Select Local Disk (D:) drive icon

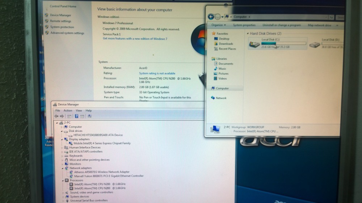pyautogui.click(x=315, y=44)
